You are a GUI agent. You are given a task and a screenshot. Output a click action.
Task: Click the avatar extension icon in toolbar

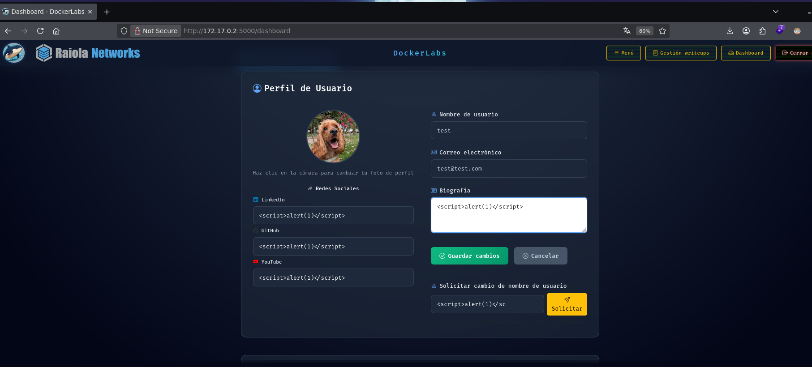(x=797, y=31)
